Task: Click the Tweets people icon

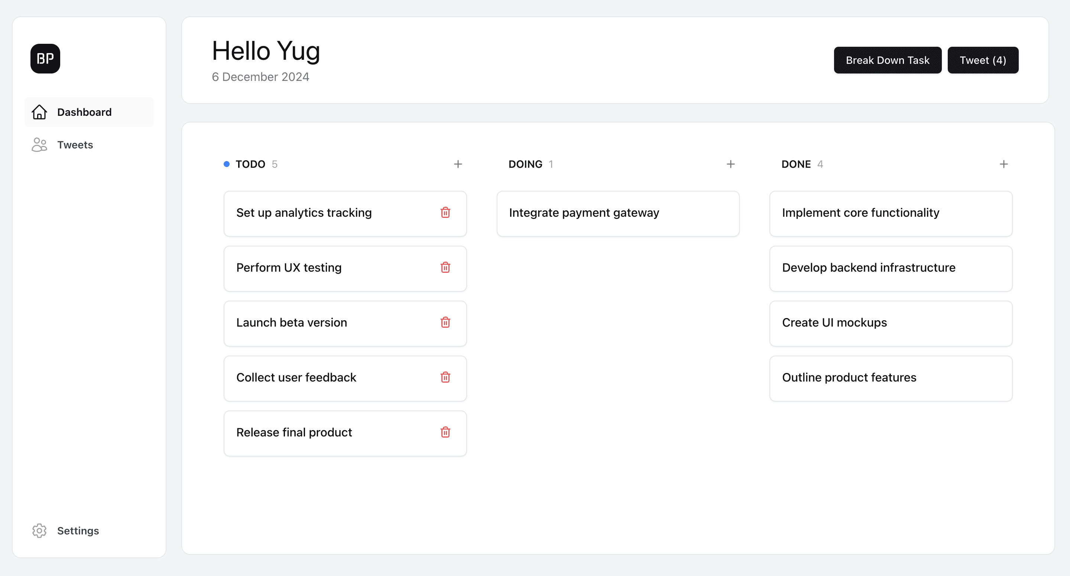Action: point(39,145)
